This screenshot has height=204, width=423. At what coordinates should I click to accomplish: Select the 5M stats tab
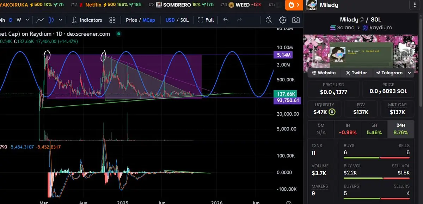coord(321,129)
